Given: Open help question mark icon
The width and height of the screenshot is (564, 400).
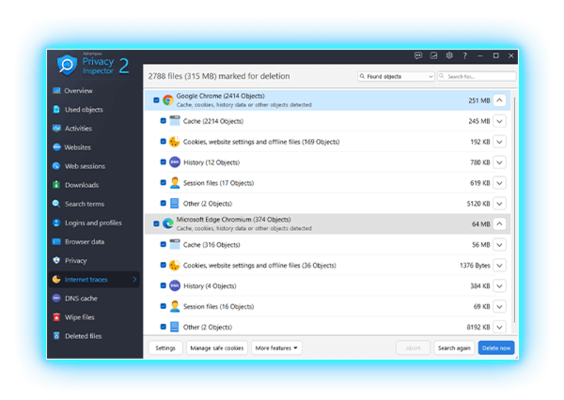Looking at the screenshot, I should 465,56.
